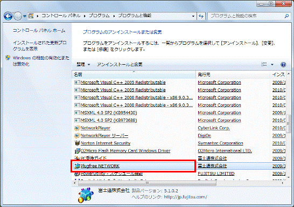Click the horizontal scrollbar left arrow
Screen dimensions: 294x207
(75, 183)
